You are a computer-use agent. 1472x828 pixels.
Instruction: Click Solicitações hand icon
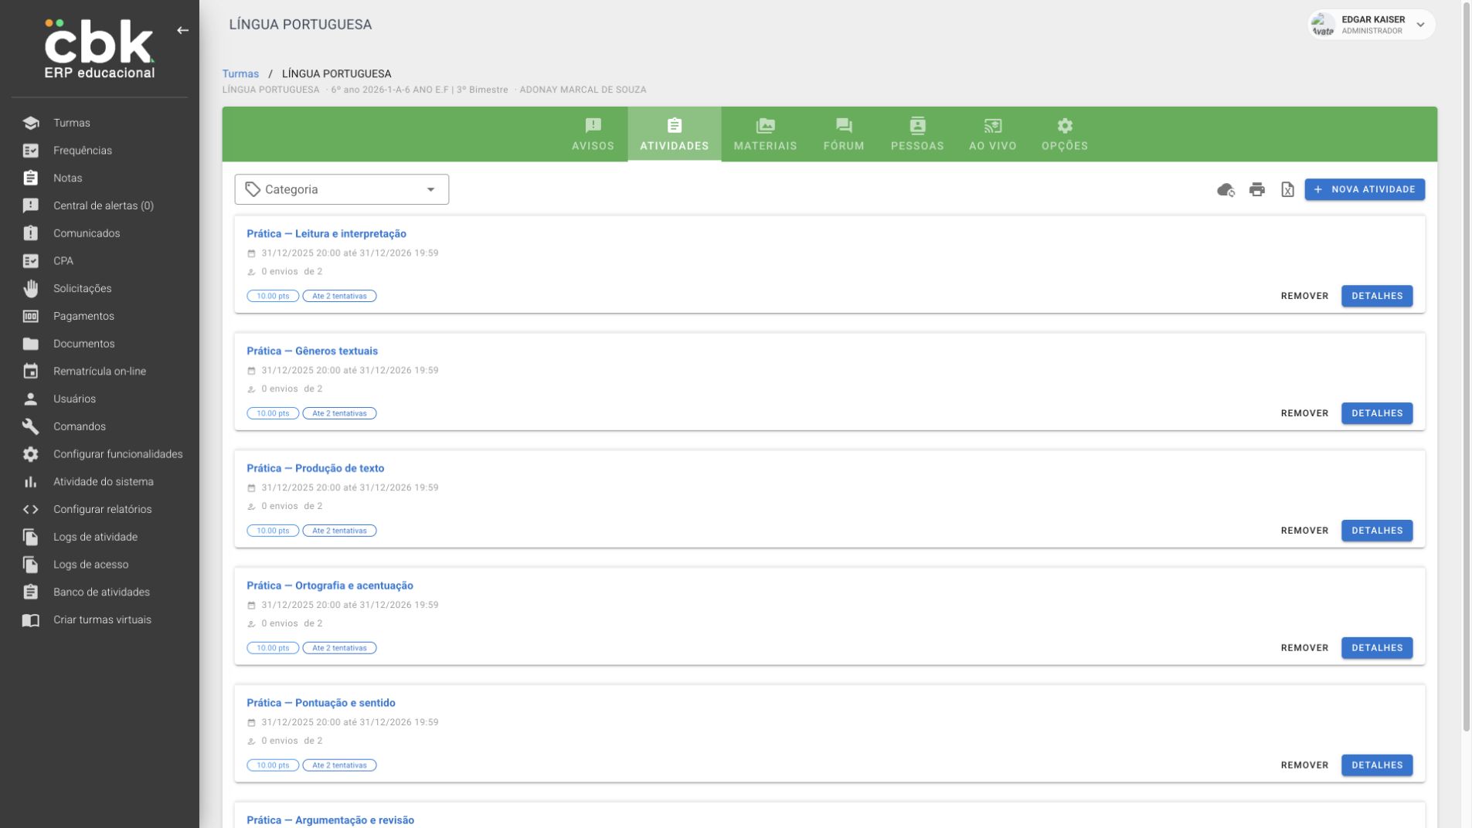pyautogui.click(x=30, y=288)
